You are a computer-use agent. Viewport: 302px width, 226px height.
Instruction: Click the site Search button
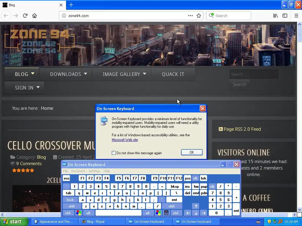click(x=239, y=84)
